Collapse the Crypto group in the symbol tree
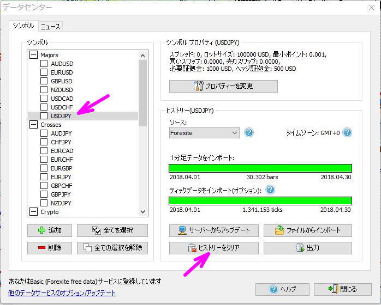The image size is (381, 305). tap(33, 212)
